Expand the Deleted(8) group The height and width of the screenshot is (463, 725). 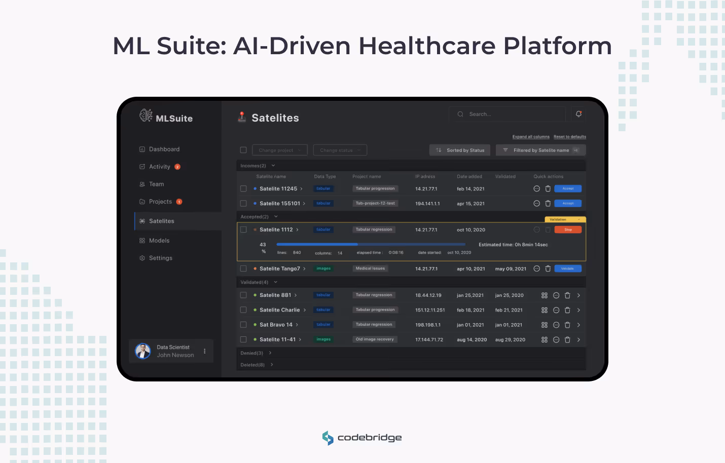[272, 365]
